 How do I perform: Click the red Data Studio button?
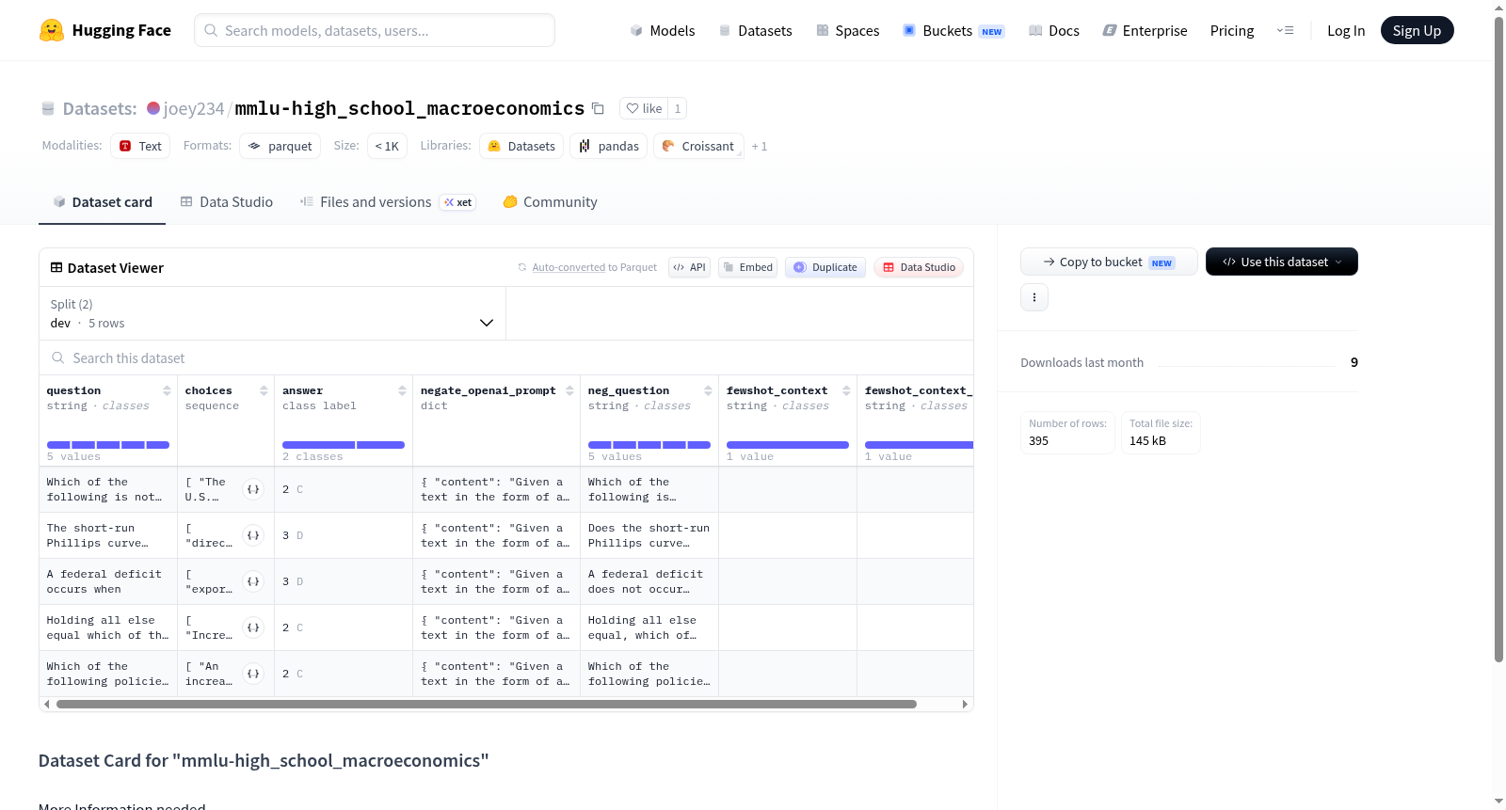919,267
